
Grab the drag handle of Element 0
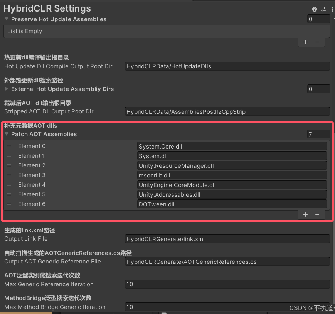(x=9, y=146)
